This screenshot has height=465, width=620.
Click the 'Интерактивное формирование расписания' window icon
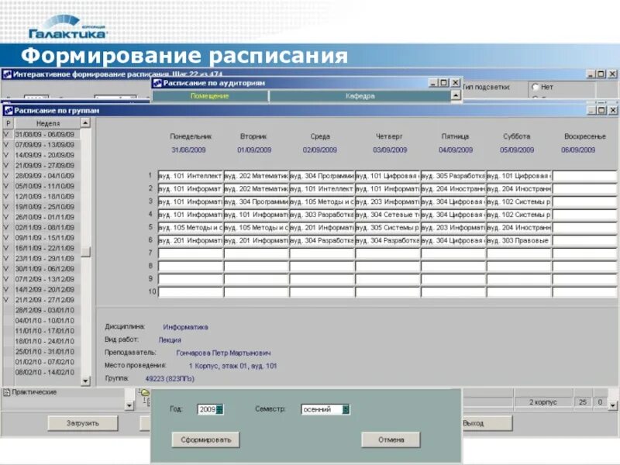[x=7, y=74]
